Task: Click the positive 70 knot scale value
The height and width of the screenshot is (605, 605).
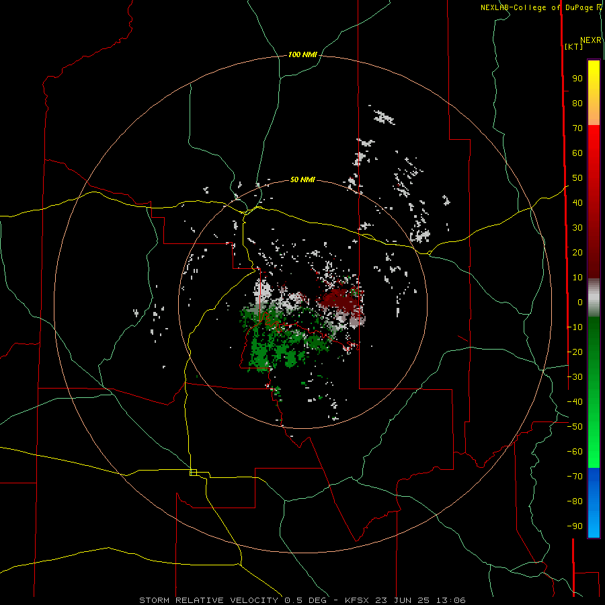Action: coord(577,128)
